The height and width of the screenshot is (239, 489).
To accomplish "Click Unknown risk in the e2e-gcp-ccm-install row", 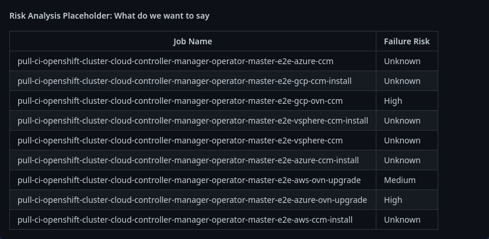I will tap(402, 81).
